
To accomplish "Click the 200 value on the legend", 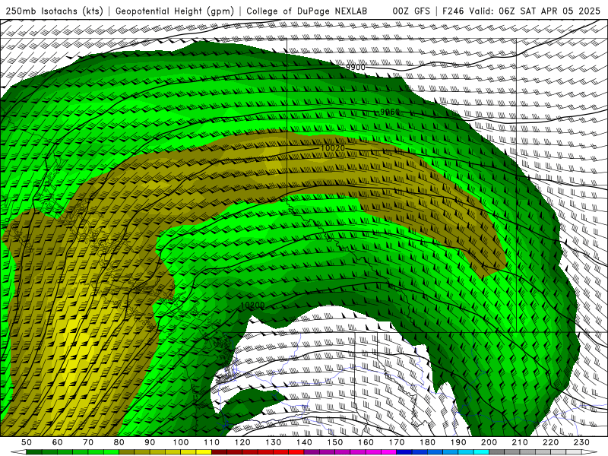I will click(x=489, y=442).
